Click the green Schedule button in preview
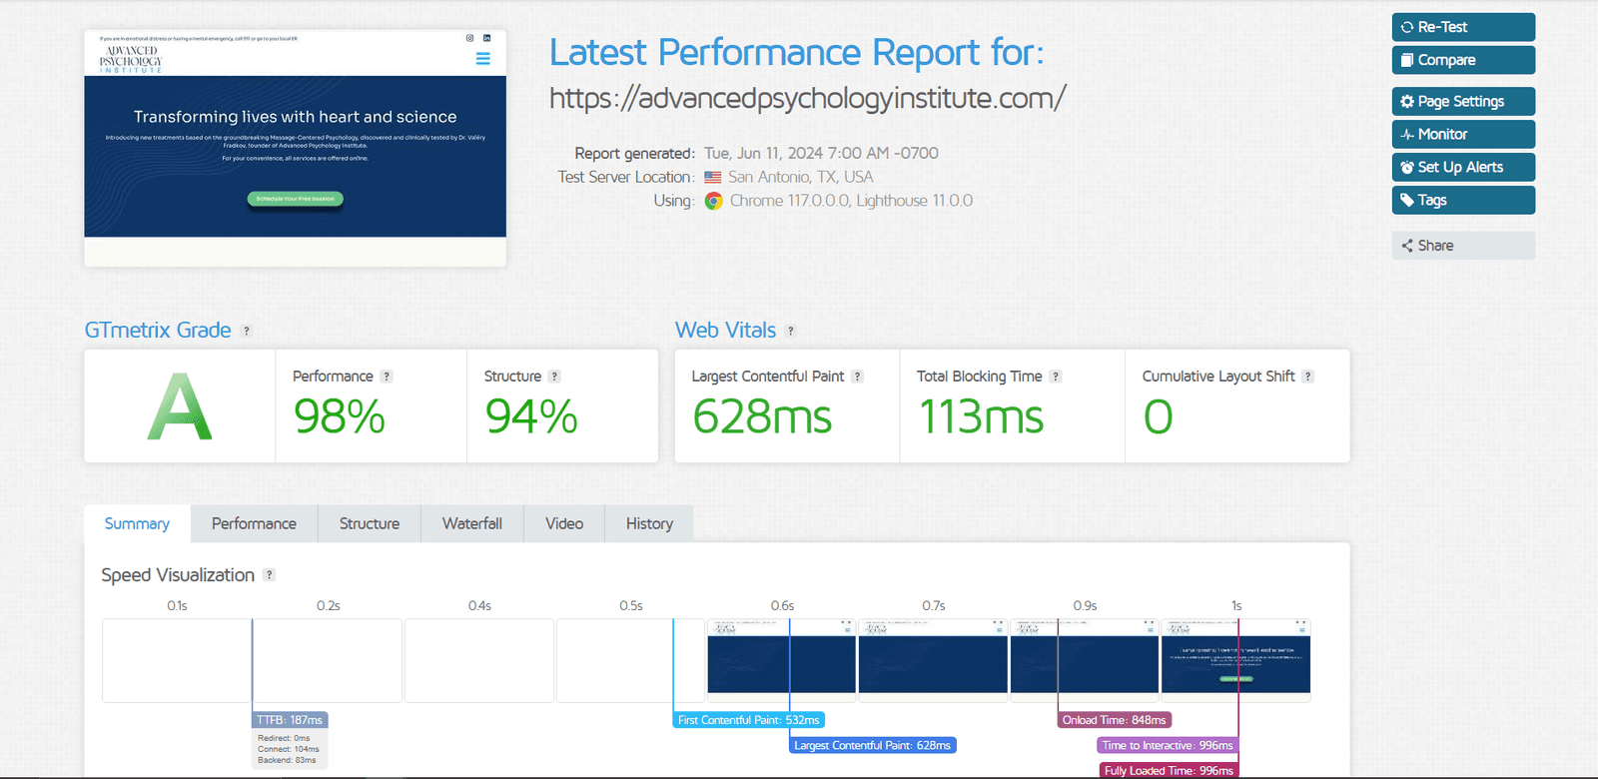This screenshot has width=1598, height=779. pos(295,199)
